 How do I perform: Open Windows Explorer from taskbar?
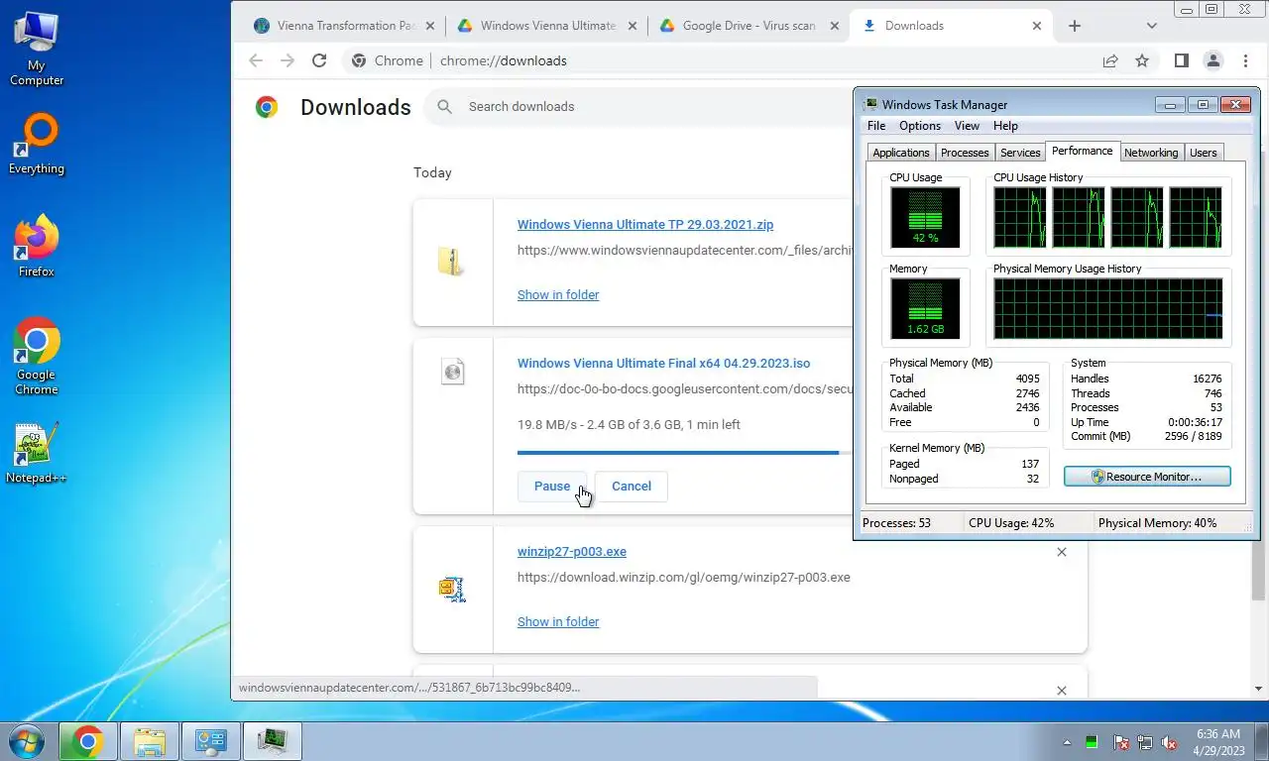149,740
